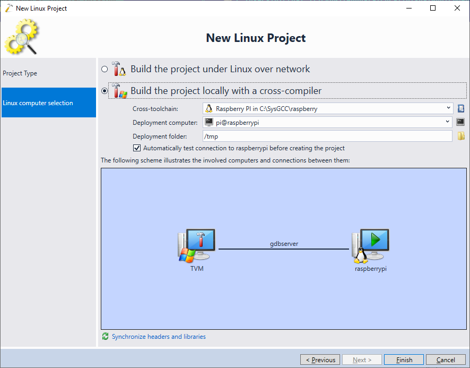Click the 'Deployment folder:' label
This screenshot has height=368, width=470.
[160, 136]
